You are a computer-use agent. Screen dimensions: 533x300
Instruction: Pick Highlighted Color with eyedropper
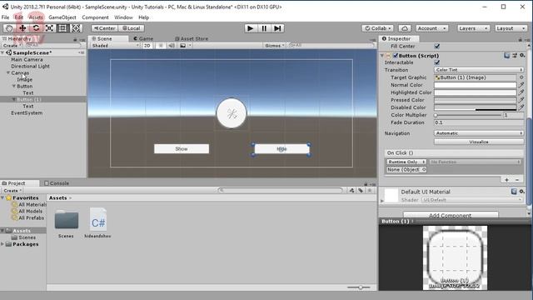[x=521, y=92]
